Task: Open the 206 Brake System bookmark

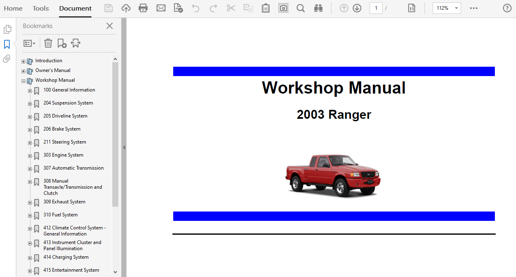Action: (62, 129)
